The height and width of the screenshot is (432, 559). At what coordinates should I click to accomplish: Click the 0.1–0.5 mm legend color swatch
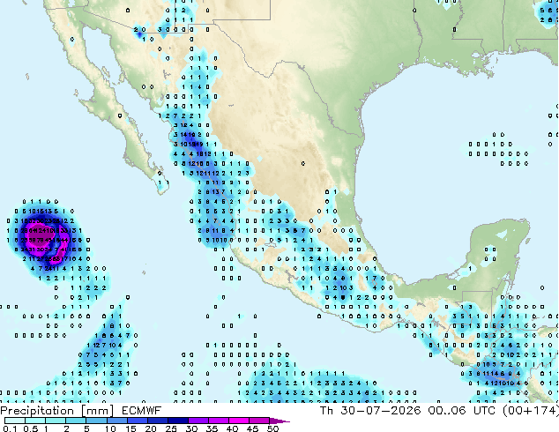click(x=15, y=421)
